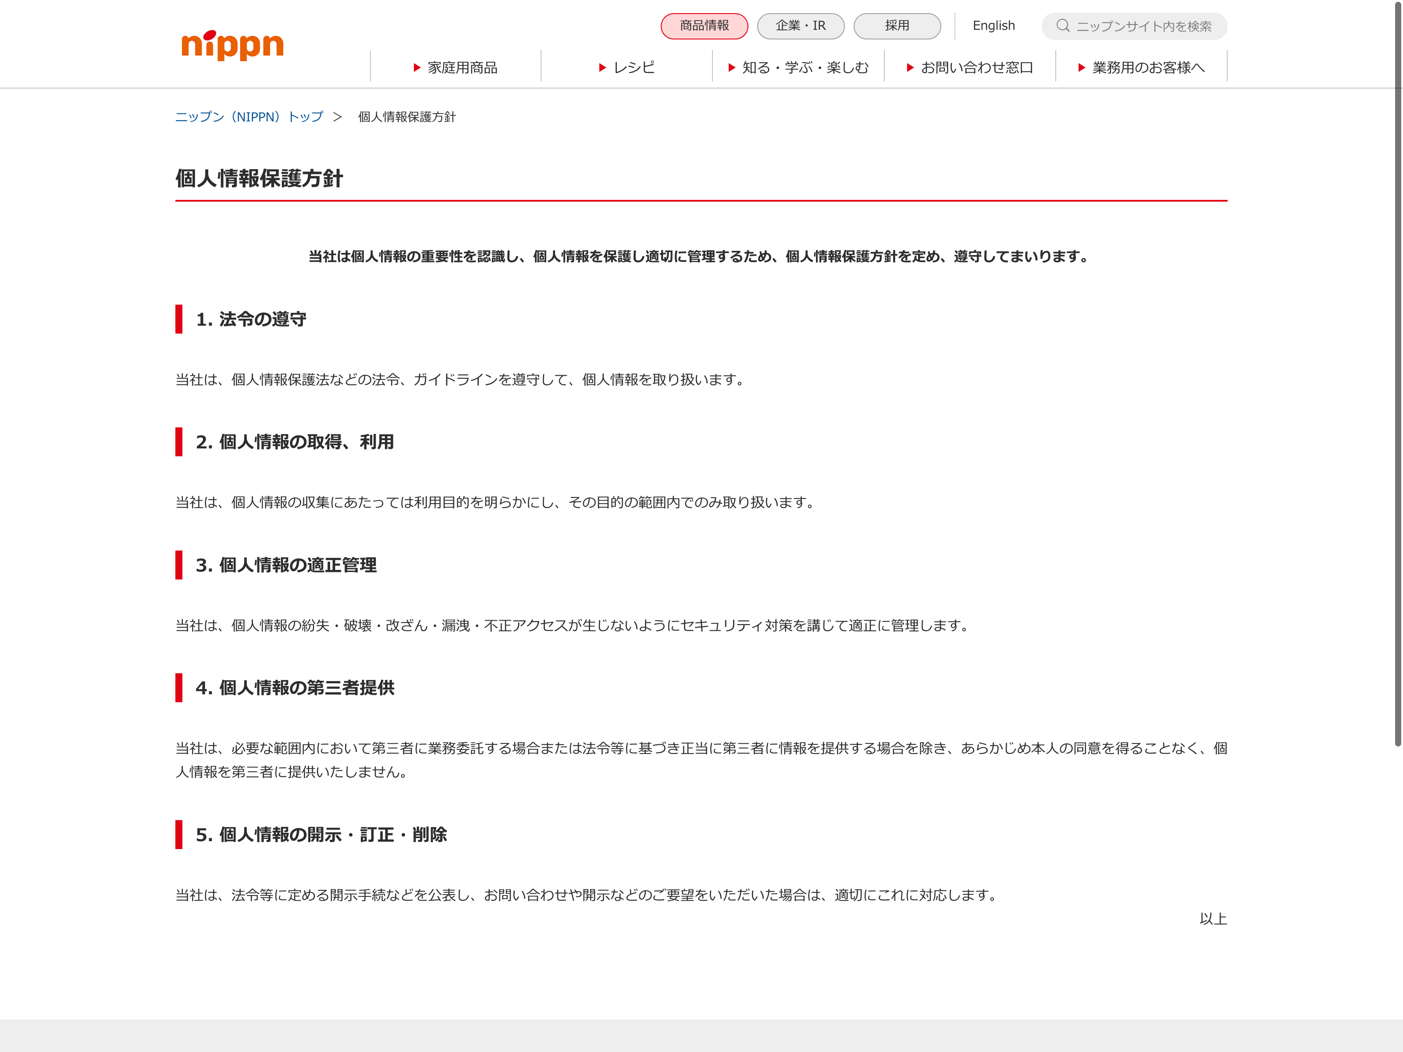The height and width of the screenshot is (1052, 1403).
Task: Open the レシピ menu
Action: coord(634,68)
